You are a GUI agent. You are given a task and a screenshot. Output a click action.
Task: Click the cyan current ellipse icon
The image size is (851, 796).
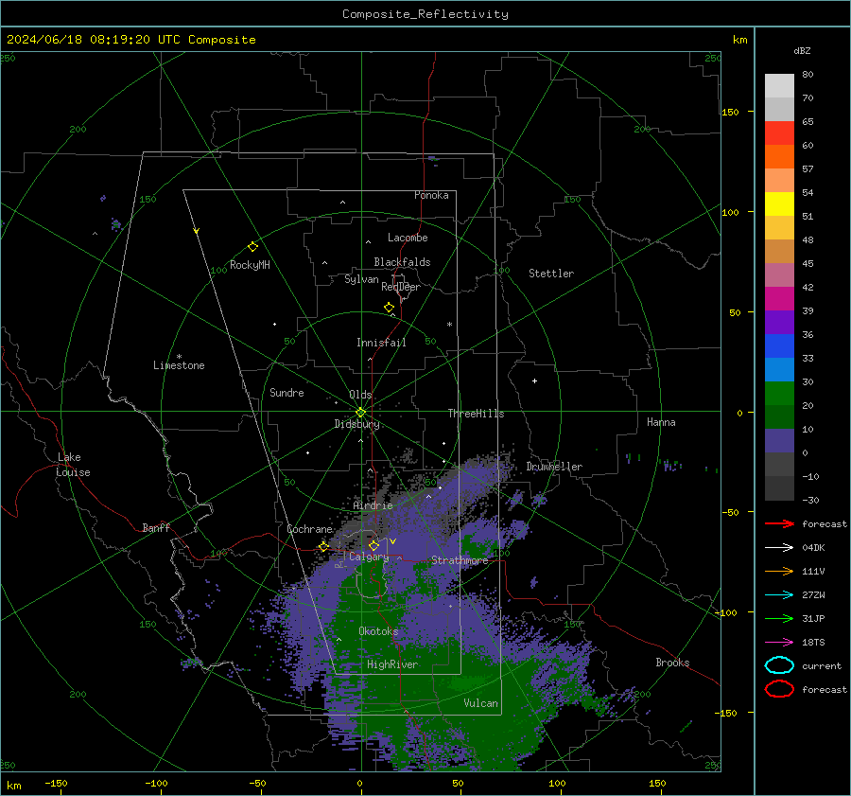[779, 665]
